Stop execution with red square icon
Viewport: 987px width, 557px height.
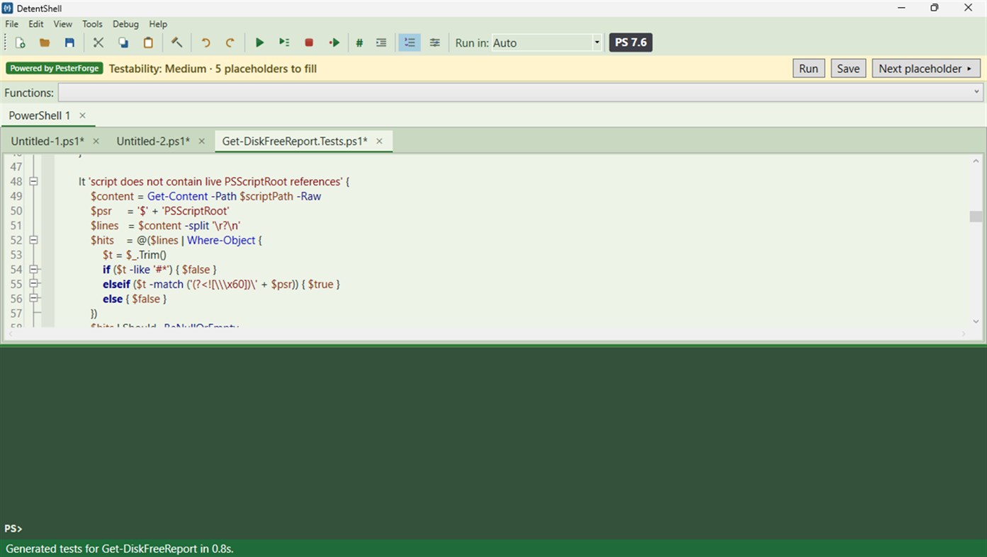click(x=309, y=42)
